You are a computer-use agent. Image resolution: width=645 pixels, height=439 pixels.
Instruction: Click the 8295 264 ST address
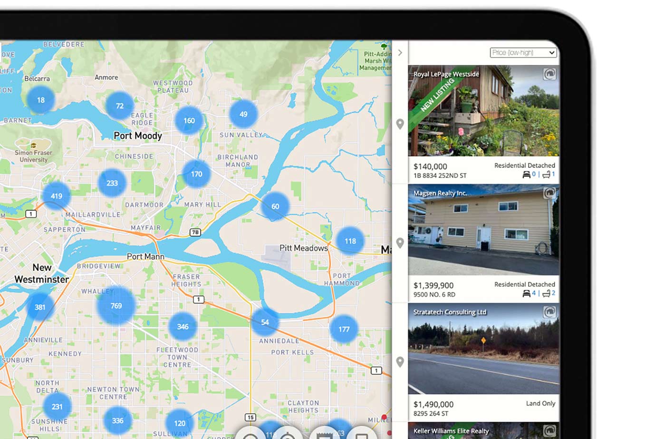pos(431,413)
